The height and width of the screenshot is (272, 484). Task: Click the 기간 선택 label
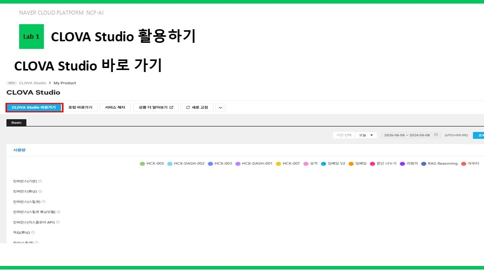[x=344, y=135]
